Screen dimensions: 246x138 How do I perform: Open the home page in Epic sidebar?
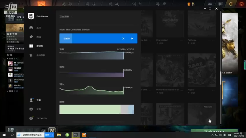[31, 28]
